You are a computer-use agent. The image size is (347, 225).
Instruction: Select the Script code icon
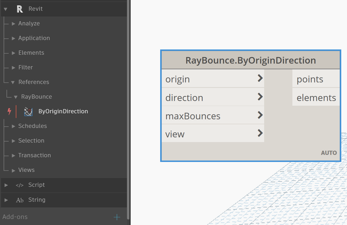click(x=20, y=185)
